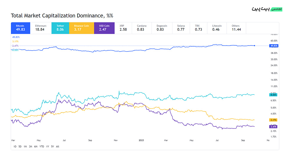Click the 18.00% price scale label
The height and width of the screenshot is (163, 290).
[x=274, y=73]
